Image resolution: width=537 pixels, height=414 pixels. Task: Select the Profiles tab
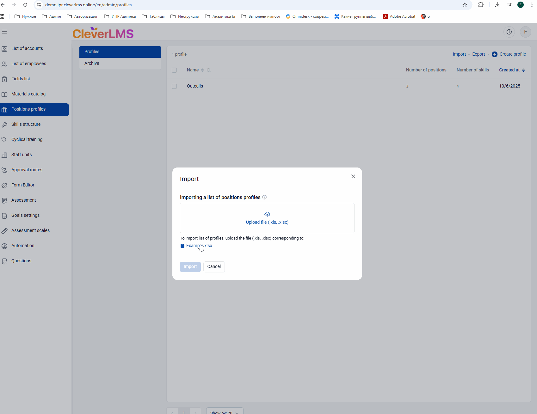120,52
